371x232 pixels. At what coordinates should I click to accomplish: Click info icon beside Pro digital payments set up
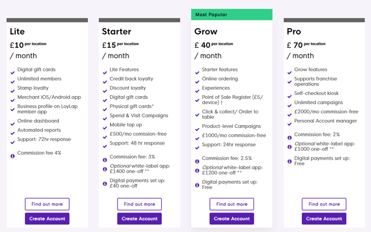pos(290,161)
